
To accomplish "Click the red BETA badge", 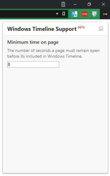I will point(81,27).
